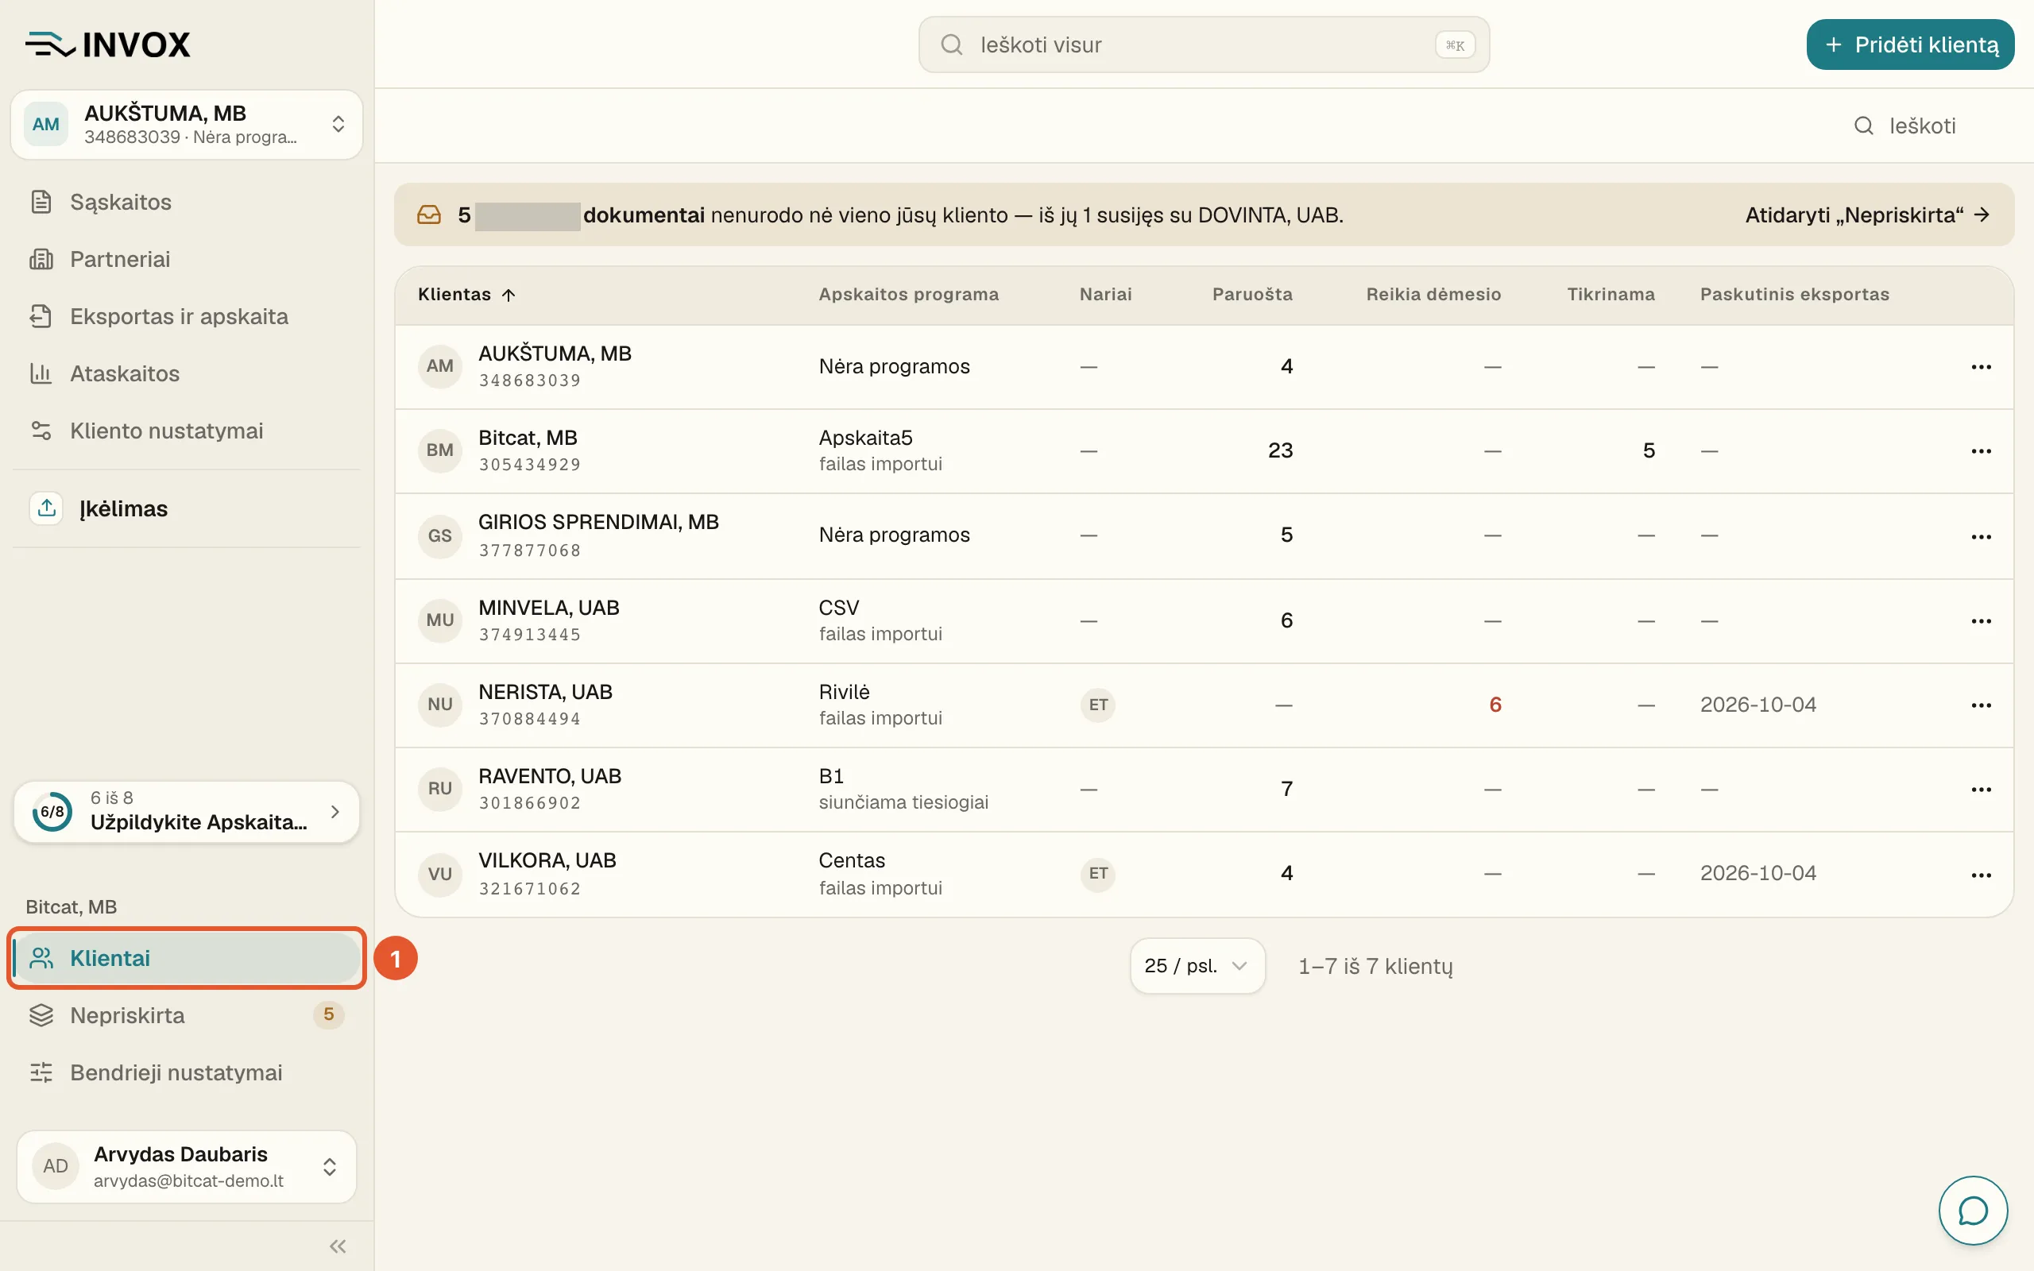Click the inbox icon in the notice banner

pos(430,215)
